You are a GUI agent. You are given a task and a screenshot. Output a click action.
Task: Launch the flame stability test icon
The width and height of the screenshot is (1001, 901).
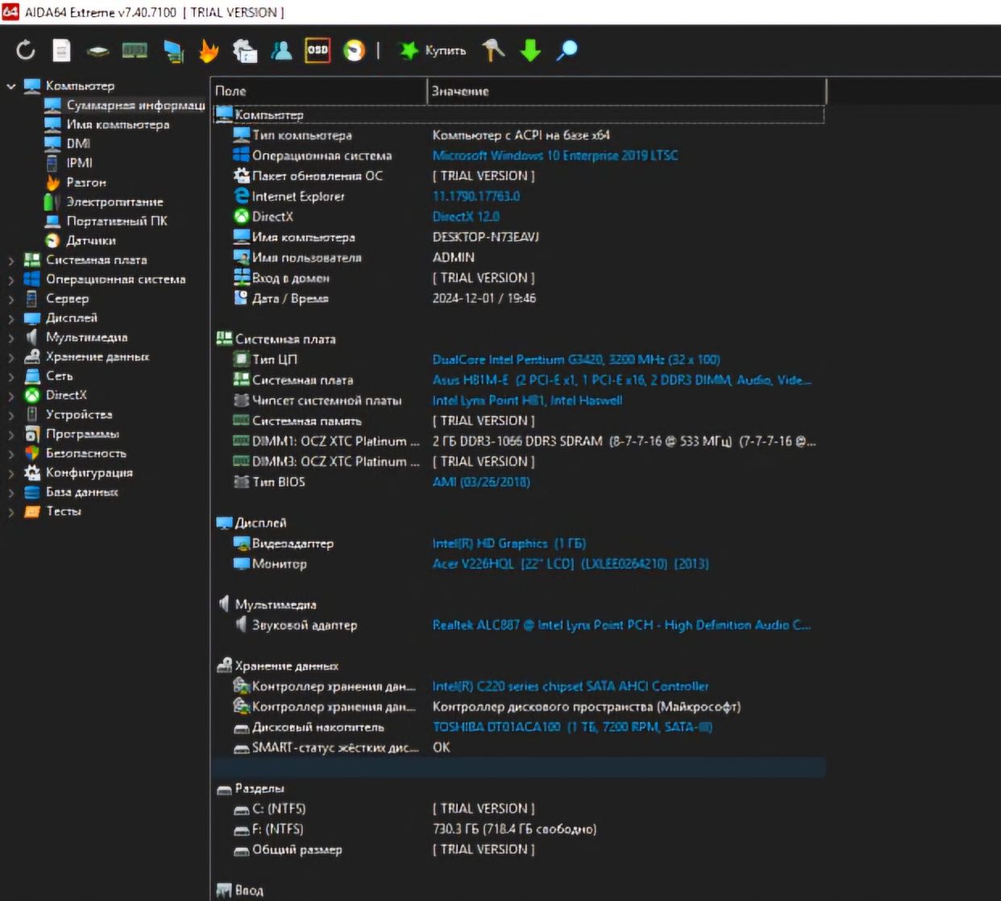point(209,51)
